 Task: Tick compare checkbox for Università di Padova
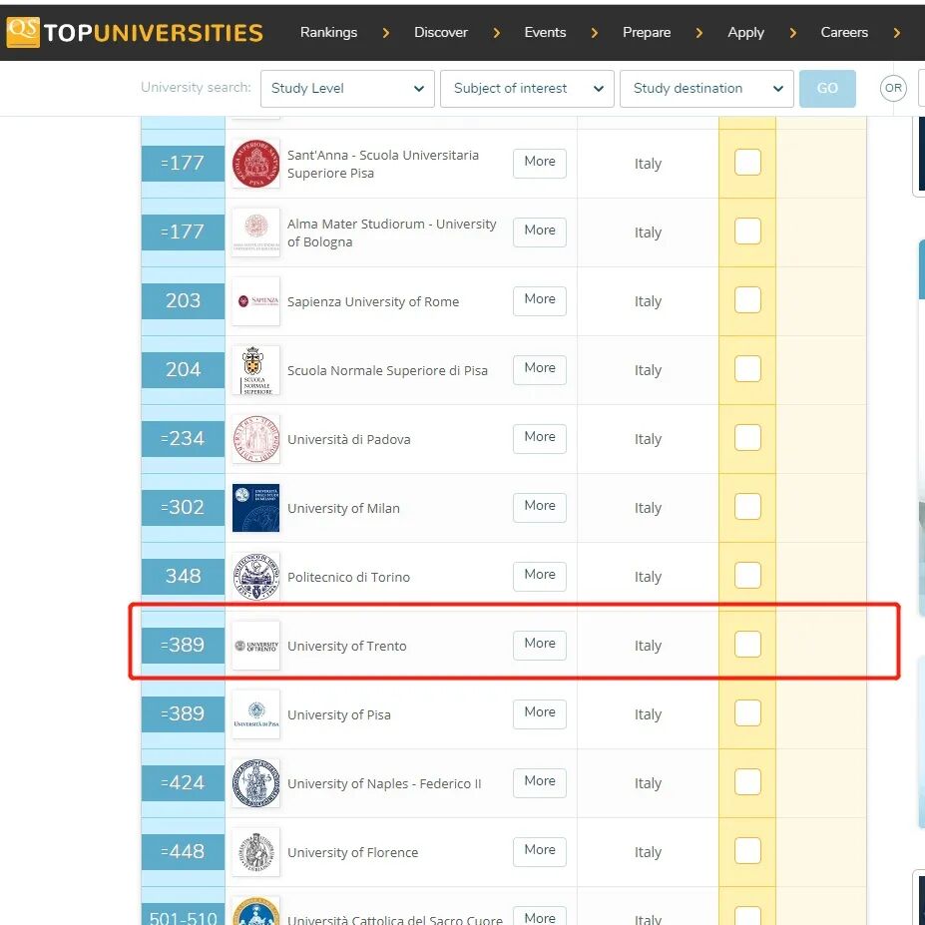747,438
